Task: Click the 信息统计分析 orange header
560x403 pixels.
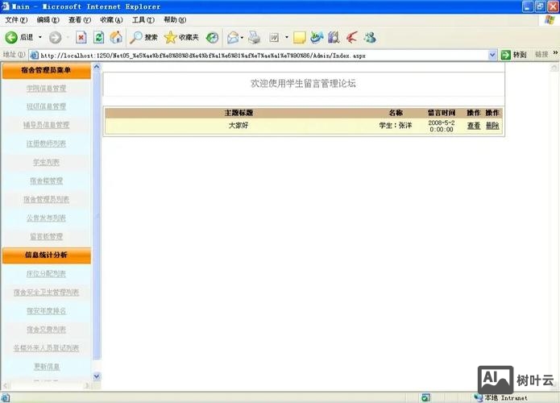Action: [46, 255]
